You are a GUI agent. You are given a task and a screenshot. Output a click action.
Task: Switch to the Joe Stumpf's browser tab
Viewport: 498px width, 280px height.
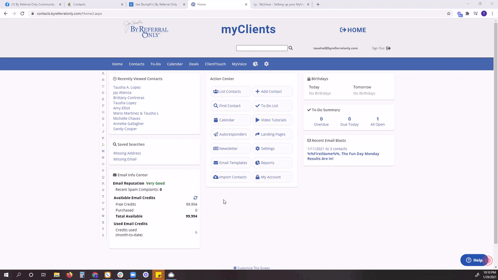(156, 4)
